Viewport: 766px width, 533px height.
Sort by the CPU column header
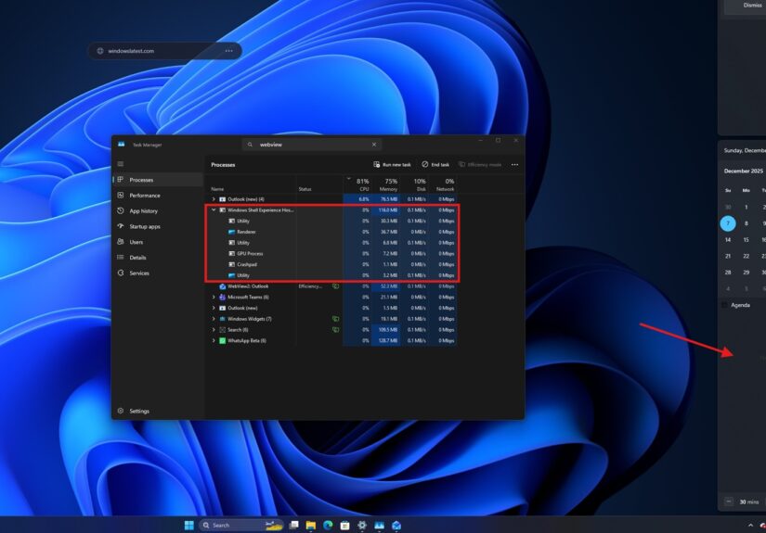click(x=357, y=184)
